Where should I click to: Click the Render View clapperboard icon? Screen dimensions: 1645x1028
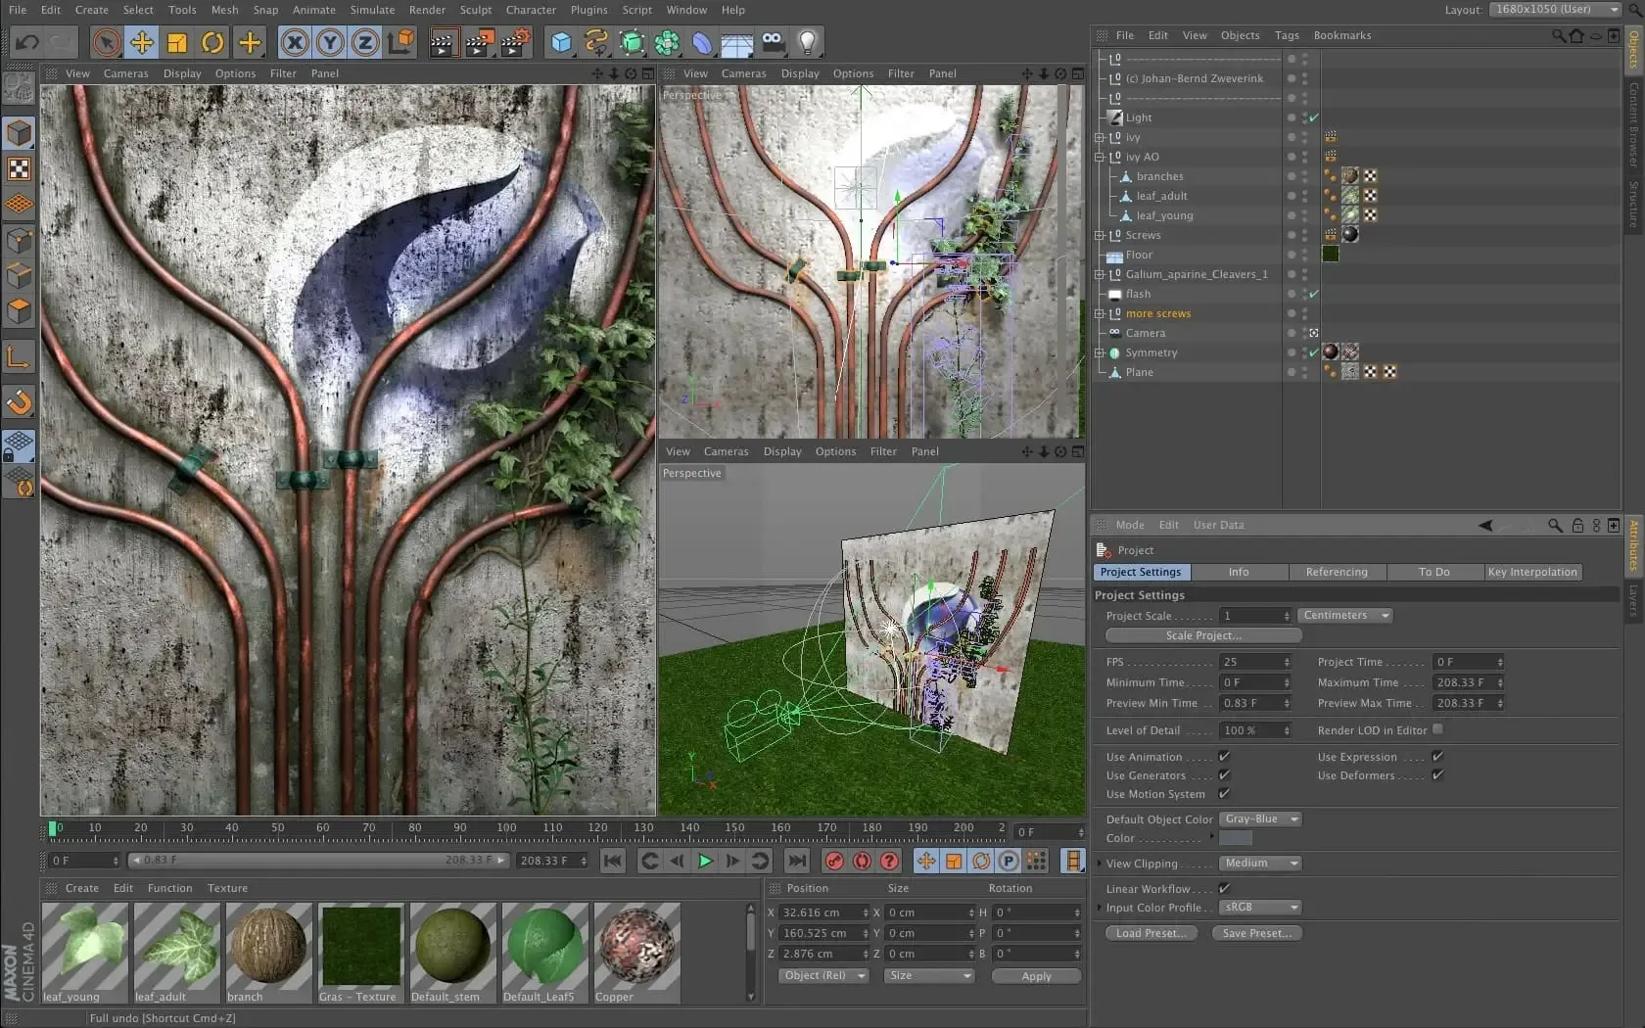point(444,42)
